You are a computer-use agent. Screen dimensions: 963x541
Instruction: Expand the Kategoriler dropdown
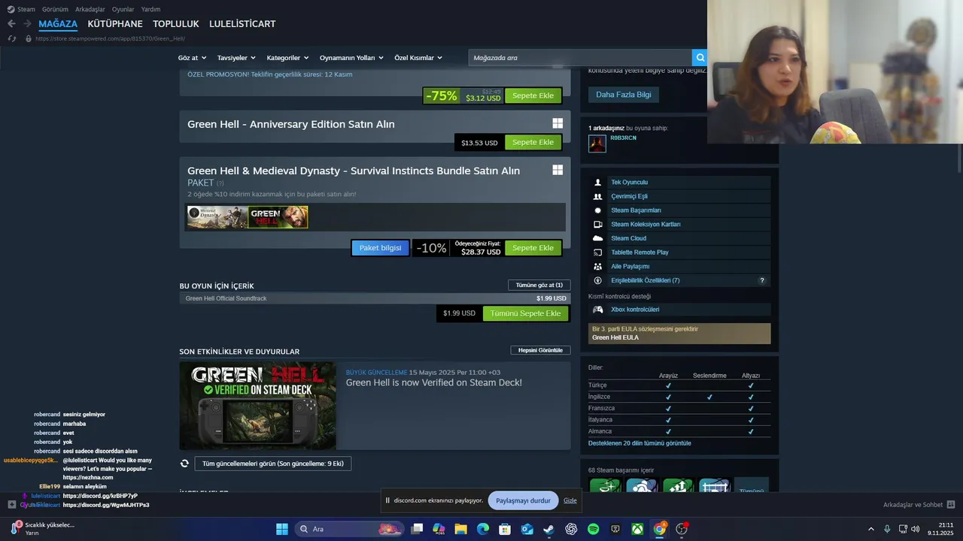coord(287,58)
